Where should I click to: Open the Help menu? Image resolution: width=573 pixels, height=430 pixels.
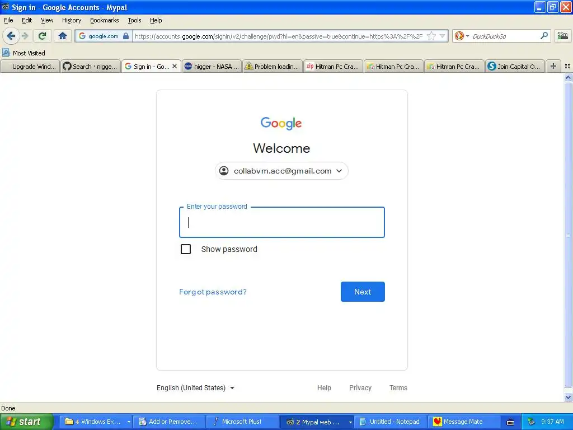tap(156, 20)
